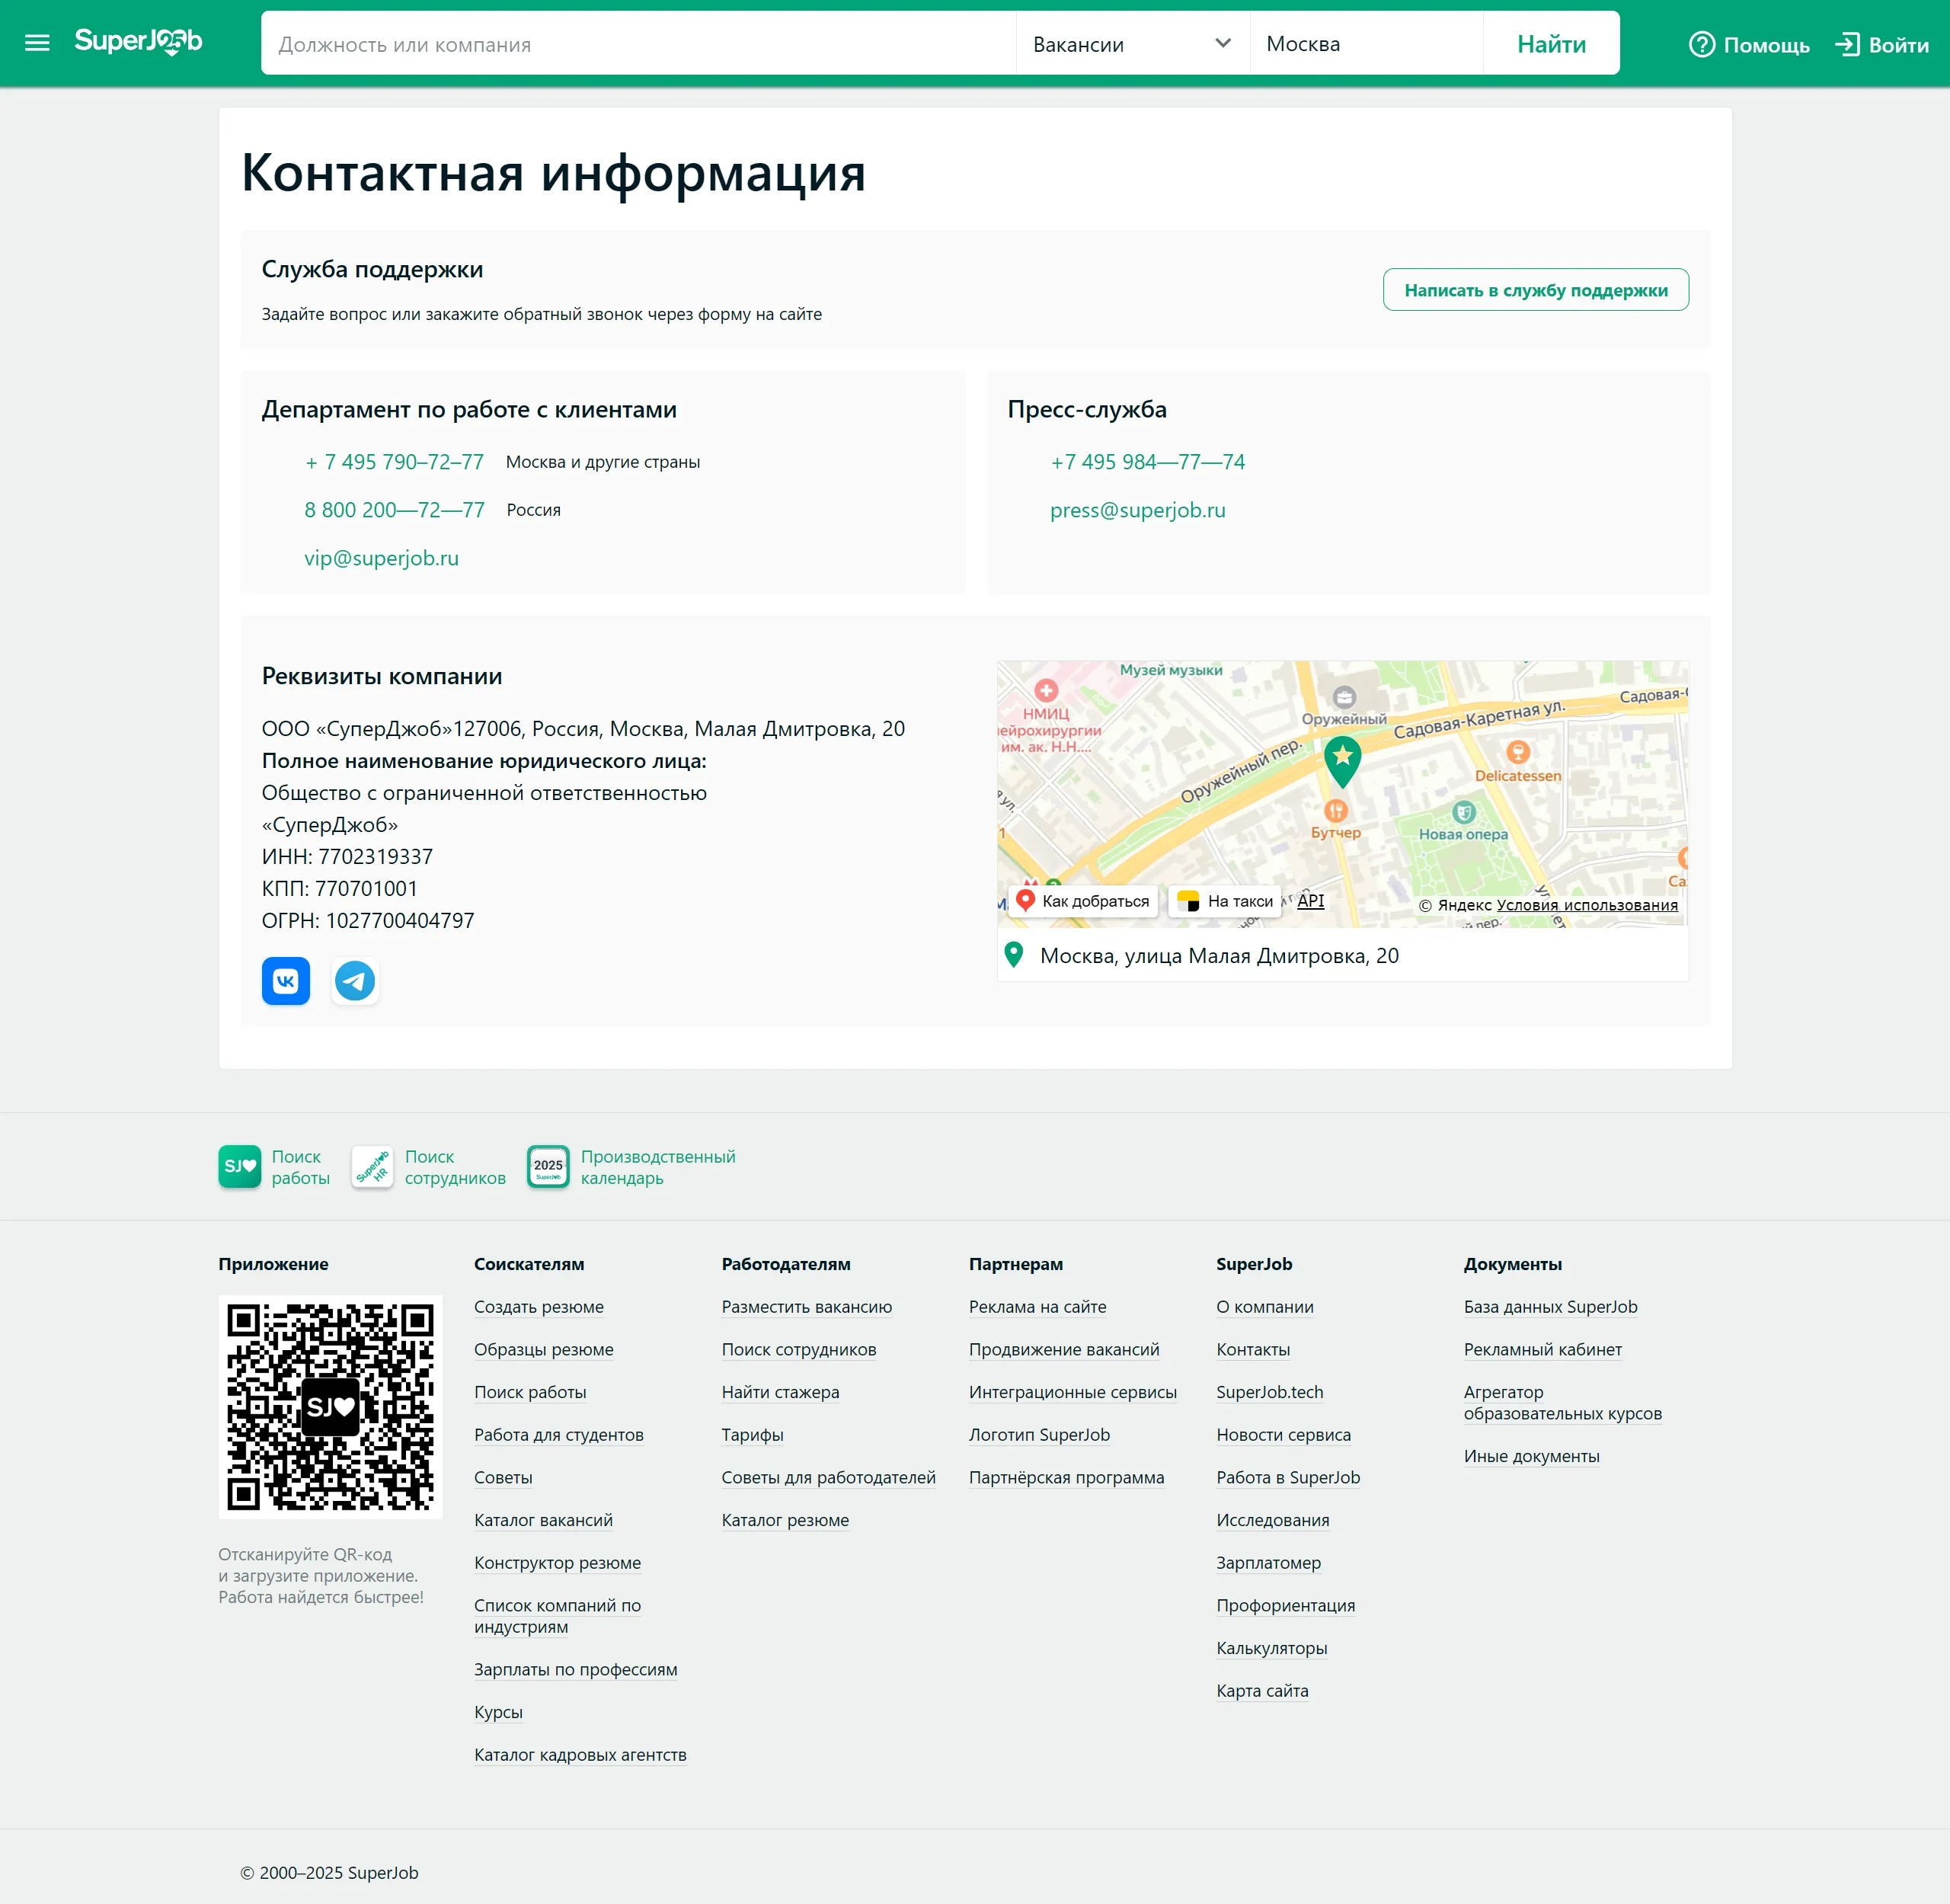Click the SJ Поиск работы app icon
The image size is (1950, 1904).
coord(240,1167)
